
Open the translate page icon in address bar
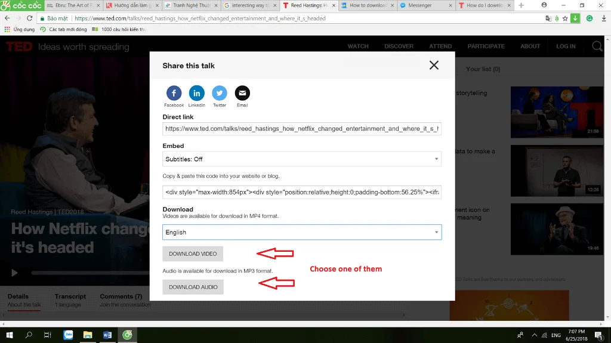pos(548,18)
